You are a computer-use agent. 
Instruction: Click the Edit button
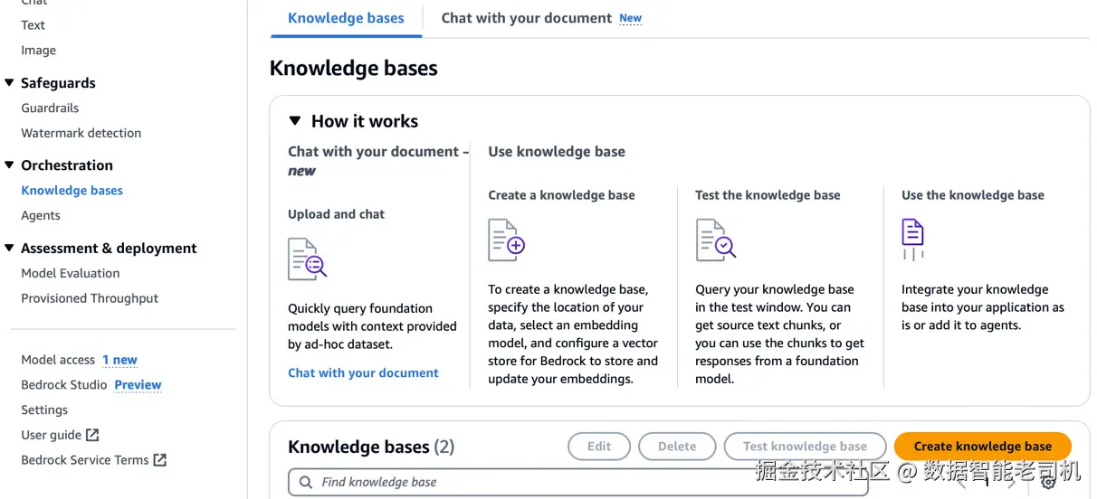coord(599,447)
